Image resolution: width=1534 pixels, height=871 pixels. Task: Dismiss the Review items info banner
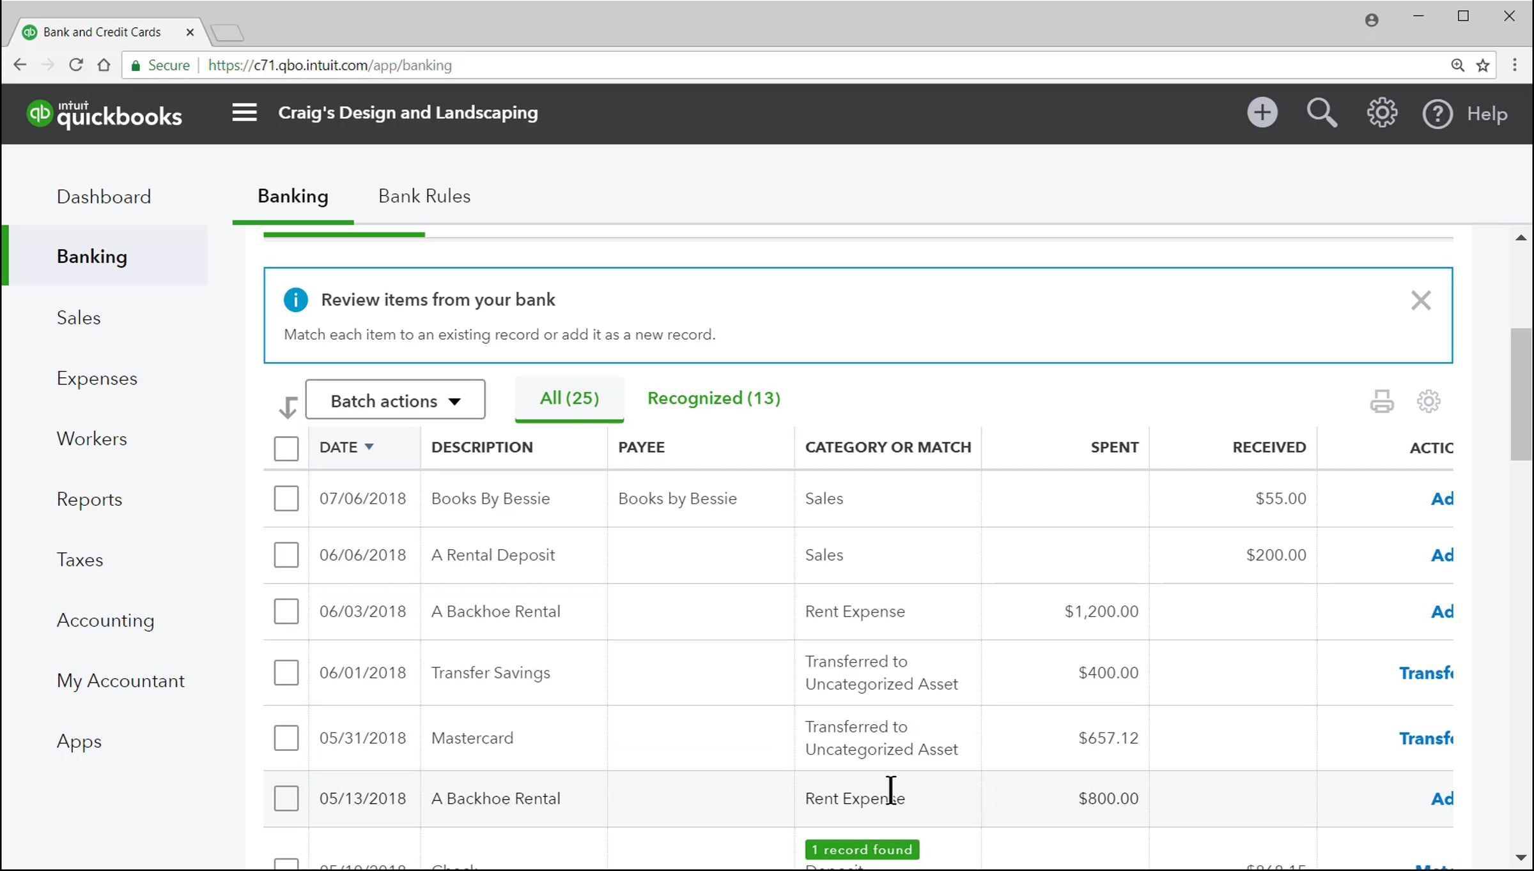(x=1420, y=300)
